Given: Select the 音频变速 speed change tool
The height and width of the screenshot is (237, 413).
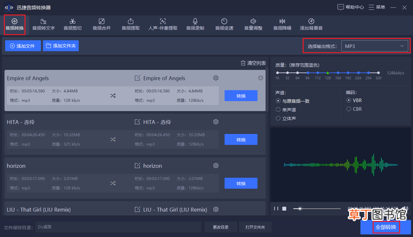Looking at the screenshot, I should (224, 24).
